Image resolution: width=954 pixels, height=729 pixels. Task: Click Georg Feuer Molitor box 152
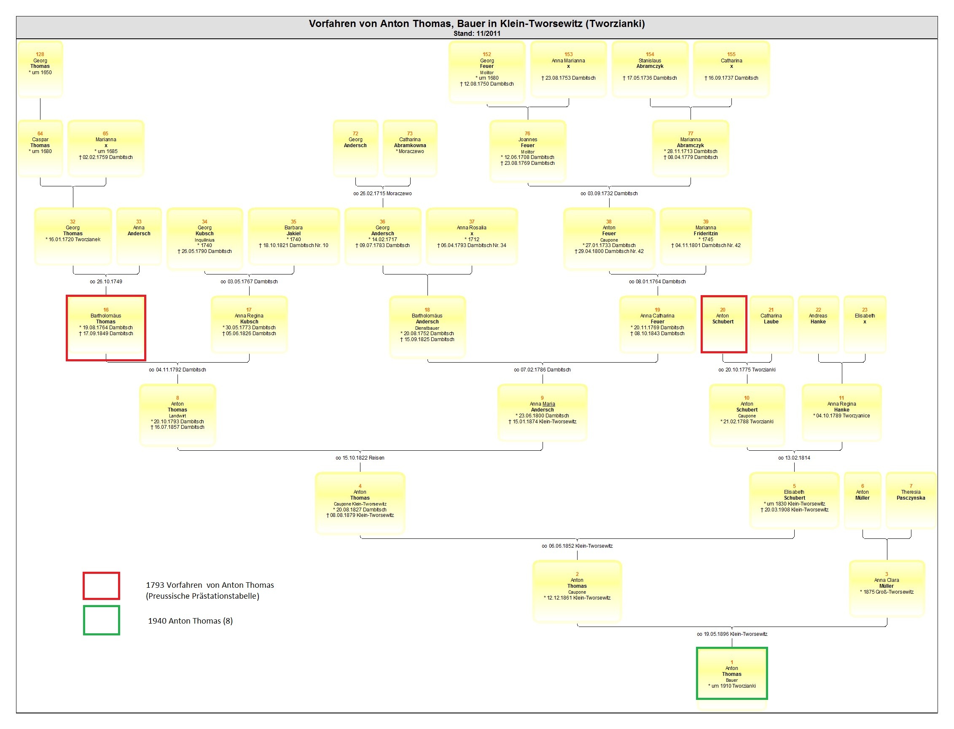point(487,72)
